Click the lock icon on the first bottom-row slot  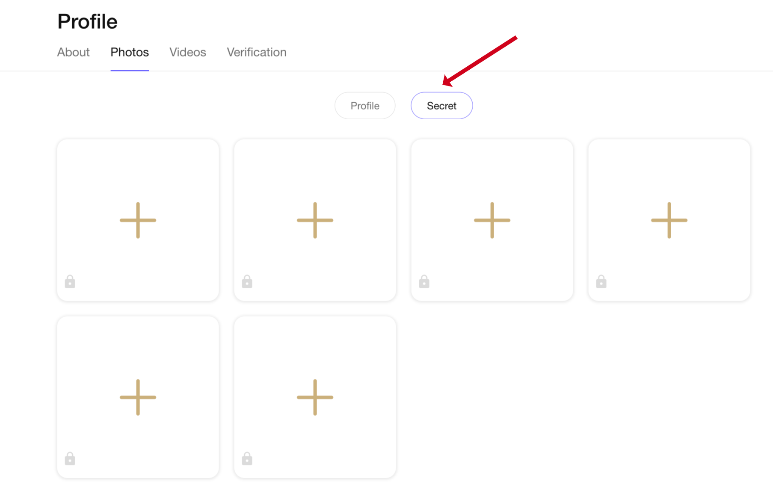[x=70, y=459]
